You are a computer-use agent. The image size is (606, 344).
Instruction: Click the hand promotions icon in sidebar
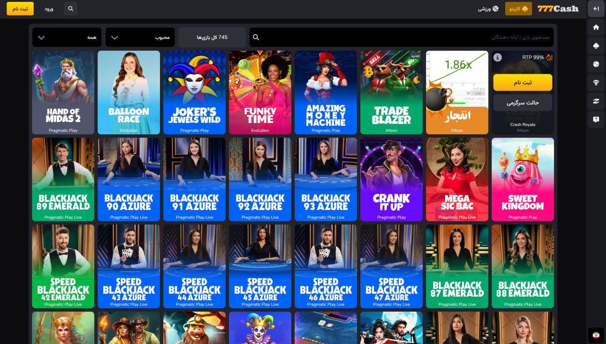[x=596, y=101]
